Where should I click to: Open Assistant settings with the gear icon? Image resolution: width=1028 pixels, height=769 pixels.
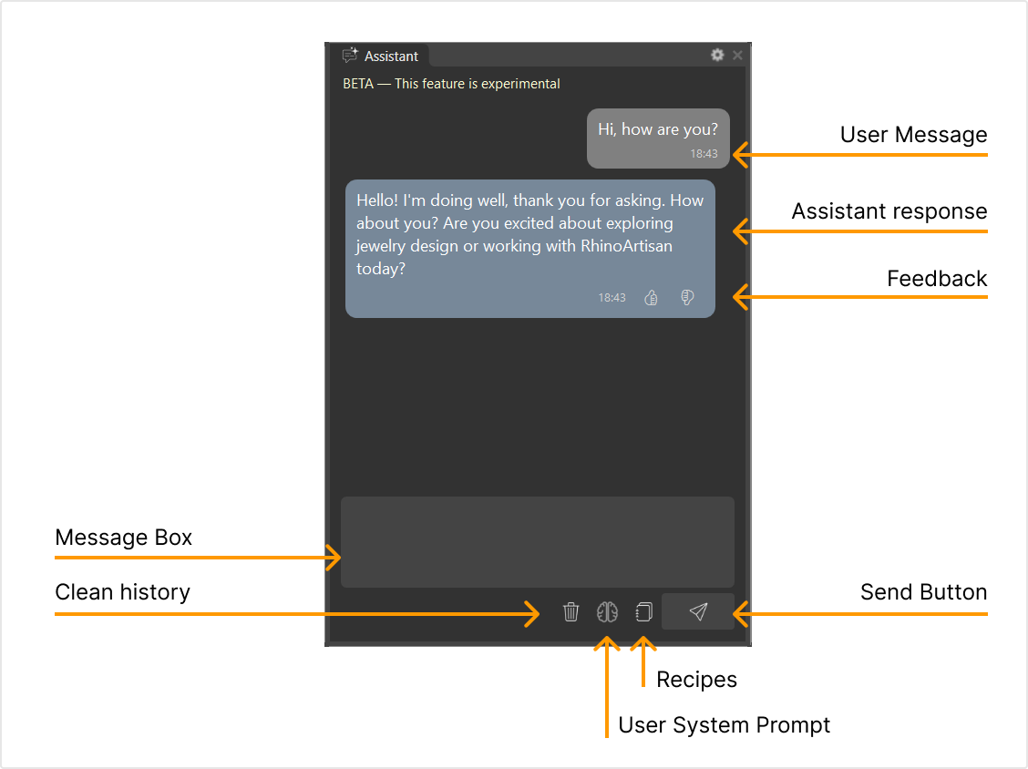tap(717, 56)
